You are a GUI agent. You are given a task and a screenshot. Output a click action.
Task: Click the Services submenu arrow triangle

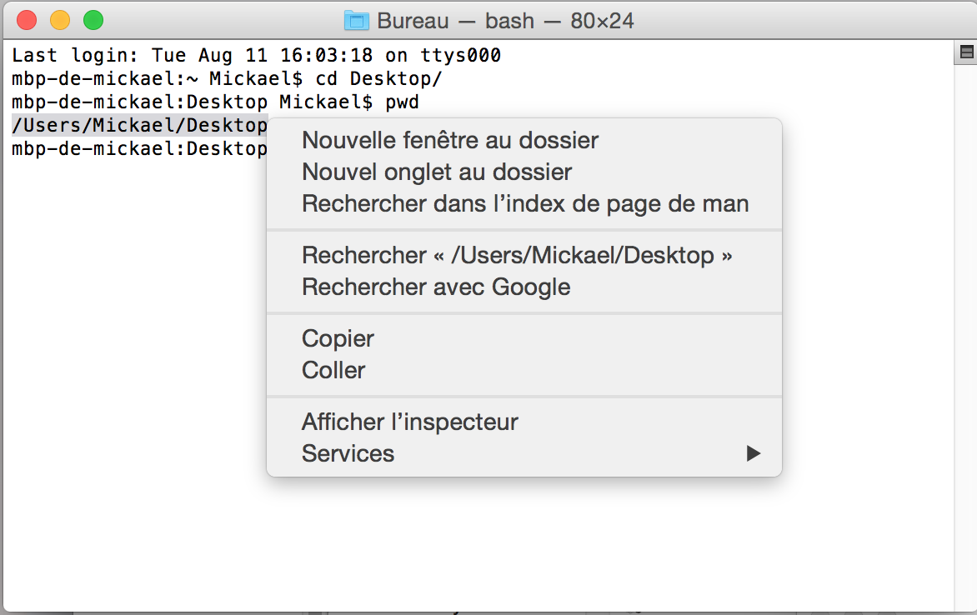754,453
